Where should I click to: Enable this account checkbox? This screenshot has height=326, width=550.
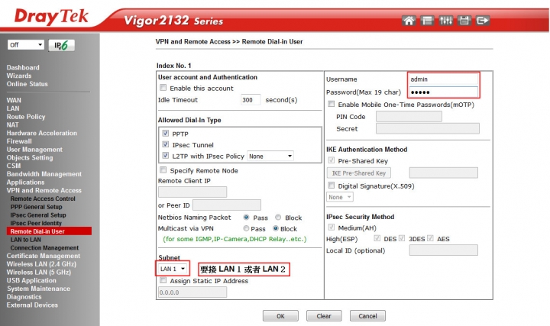coord(163,88)
